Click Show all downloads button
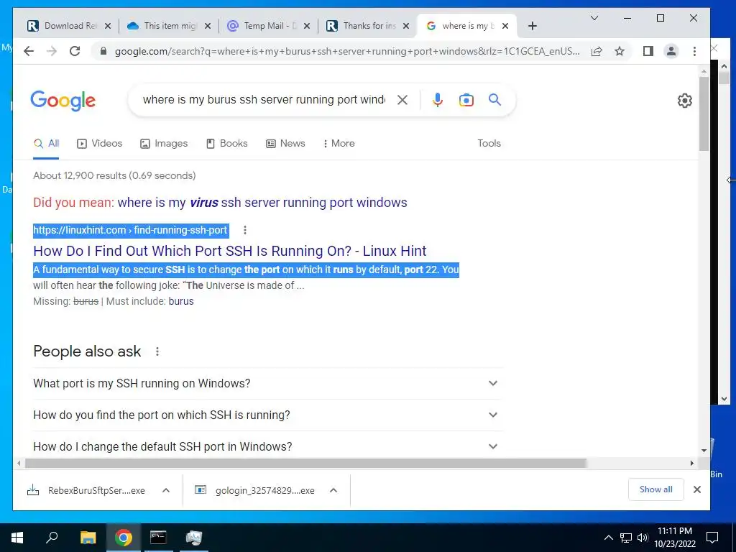The height and width of the screenshot is (552, 736). [655, 489]
